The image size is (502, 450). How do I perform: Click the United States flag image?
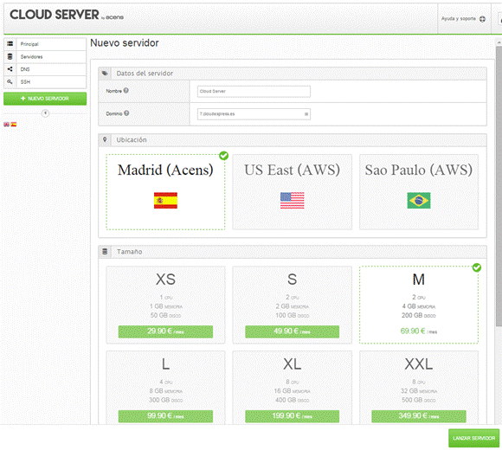pyautogui.click(x=292, y=201)
